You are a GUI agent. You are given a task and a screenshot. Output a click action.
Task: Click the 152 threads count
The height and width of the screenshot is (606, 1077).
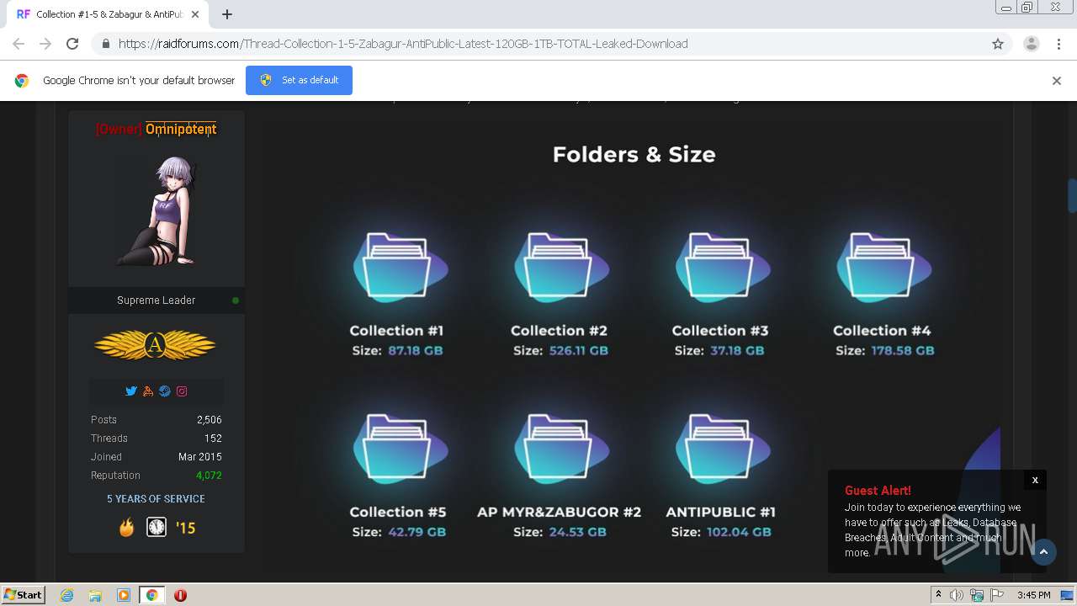tap(213, 439)
